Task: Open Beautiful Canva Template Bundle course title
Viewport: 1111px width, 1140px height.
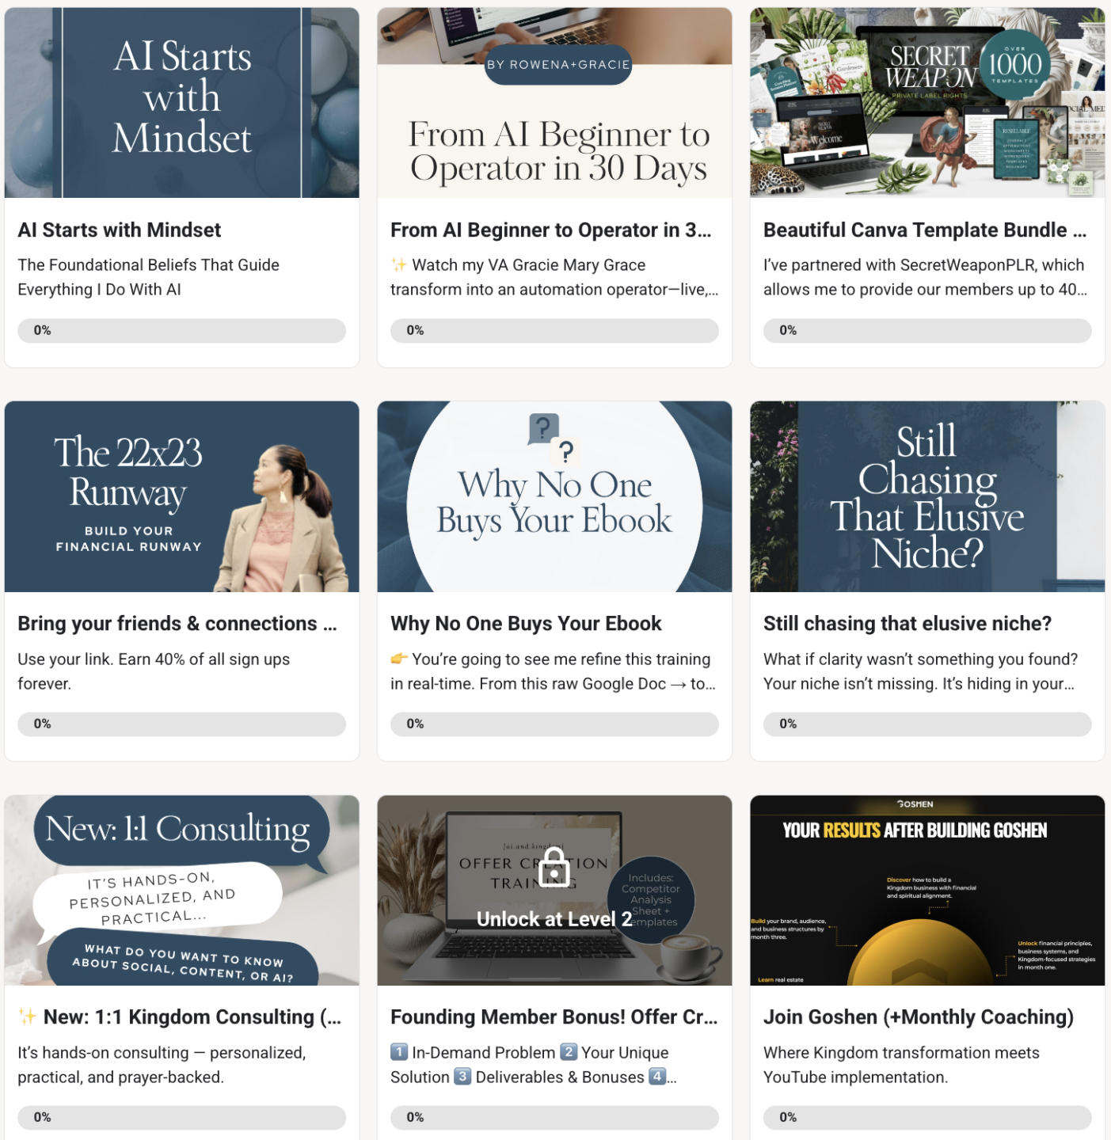Action: point(925,230)
